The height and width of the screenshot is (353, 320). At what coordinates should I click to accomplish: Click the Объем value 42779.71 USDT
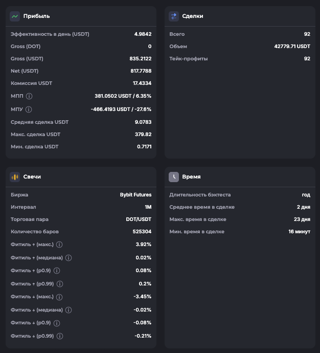[292, 47]
